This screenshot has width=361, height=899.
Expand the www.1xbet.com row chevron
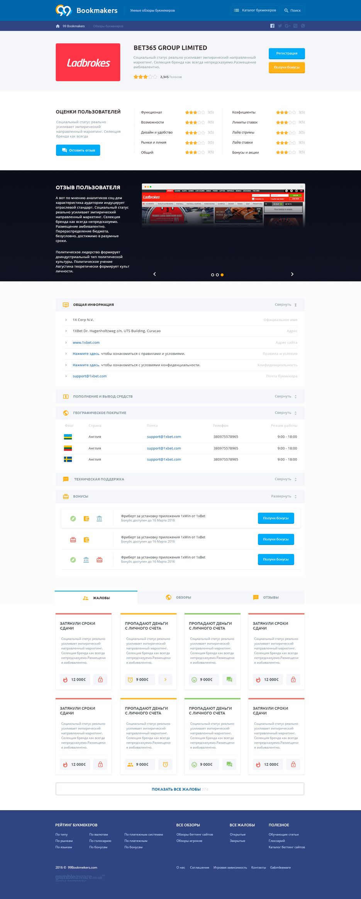[x=66, y=343]
